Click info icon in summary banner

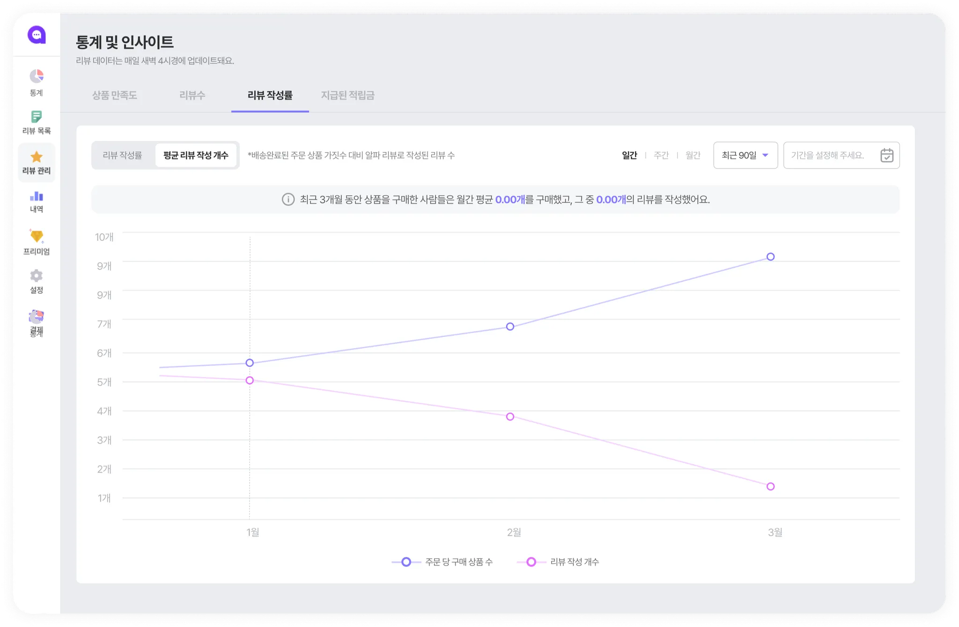(288, 200)
